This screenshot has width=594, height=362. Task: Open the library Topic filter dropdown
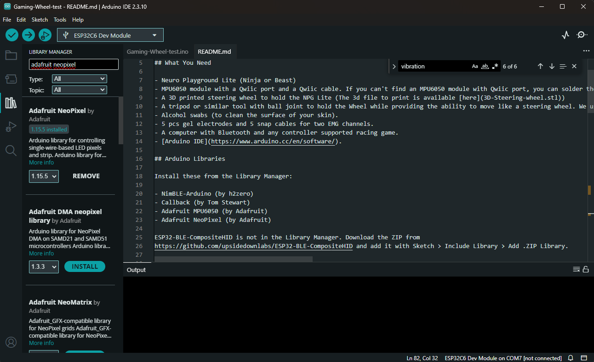[x=80, y=90]
